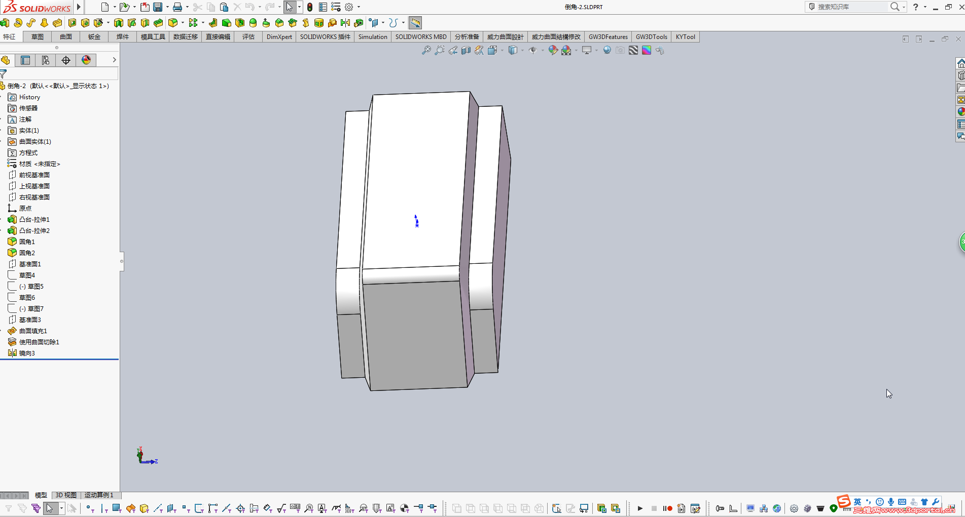Image resolution: width=965 pixels, height=517 pixels.
Task: Open the DisplayManager color ball tab
Action: pos(86,60)
